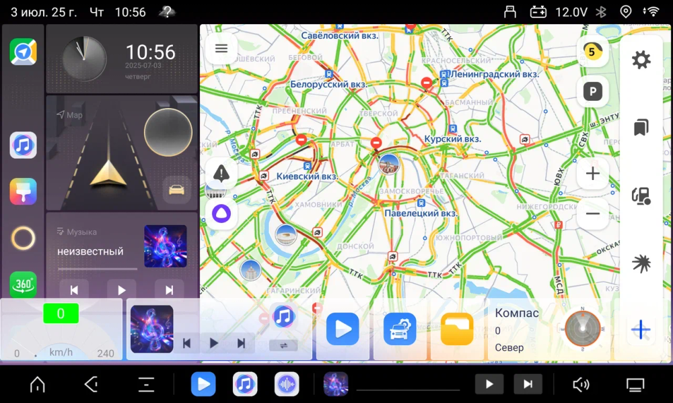This screenshot has height=403, width=673.
Task: Mute audio with the speaker icon
Action: 581,384
